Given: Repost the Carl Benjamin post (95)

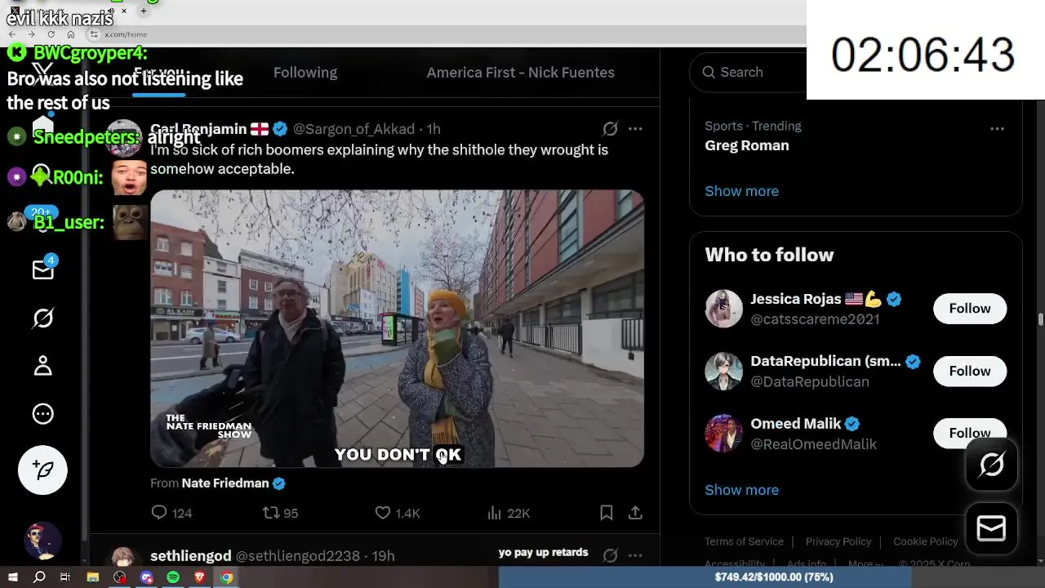Looking at the screenshot, I should click(x=280, y=513).
